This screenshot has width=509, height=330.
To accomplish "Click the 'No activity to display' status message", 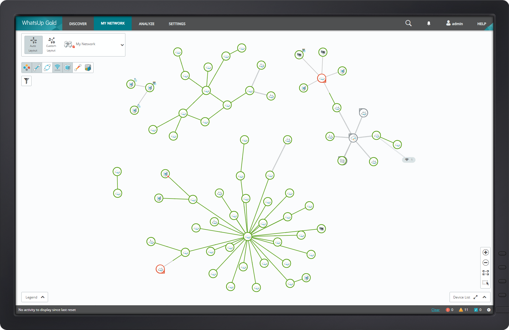I will [x=47, y=310].
